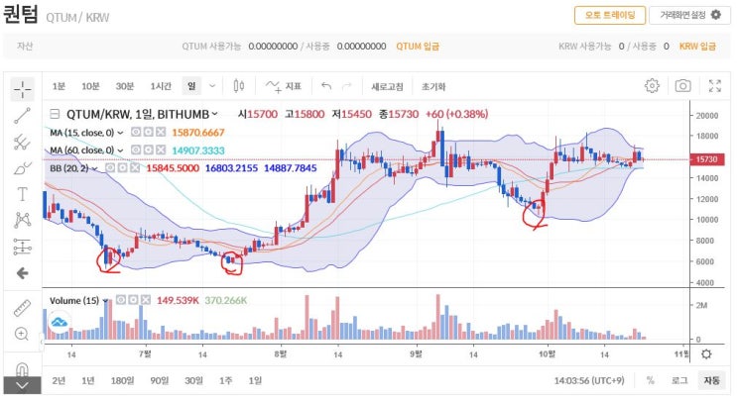Open the KRW 입금 deposit link
The height and width of the screenshot is (402, 737).
coord(697,46)
